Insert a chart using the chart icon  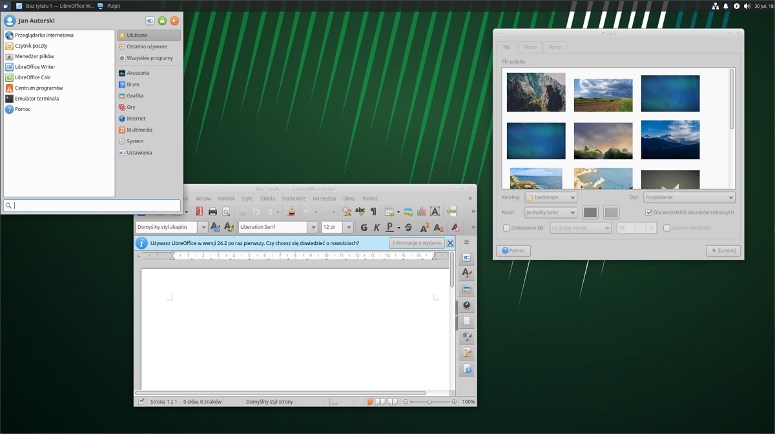[422, 211]
